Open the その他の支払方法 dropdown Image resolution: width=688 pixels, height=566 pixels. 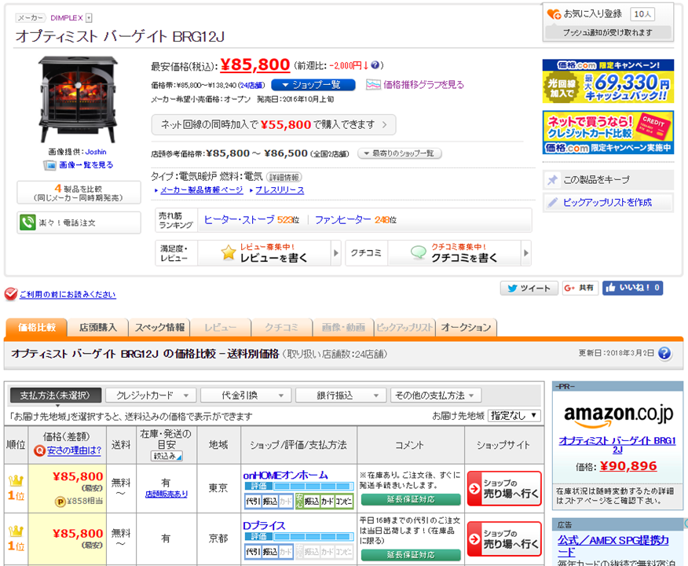coord(436,395)
